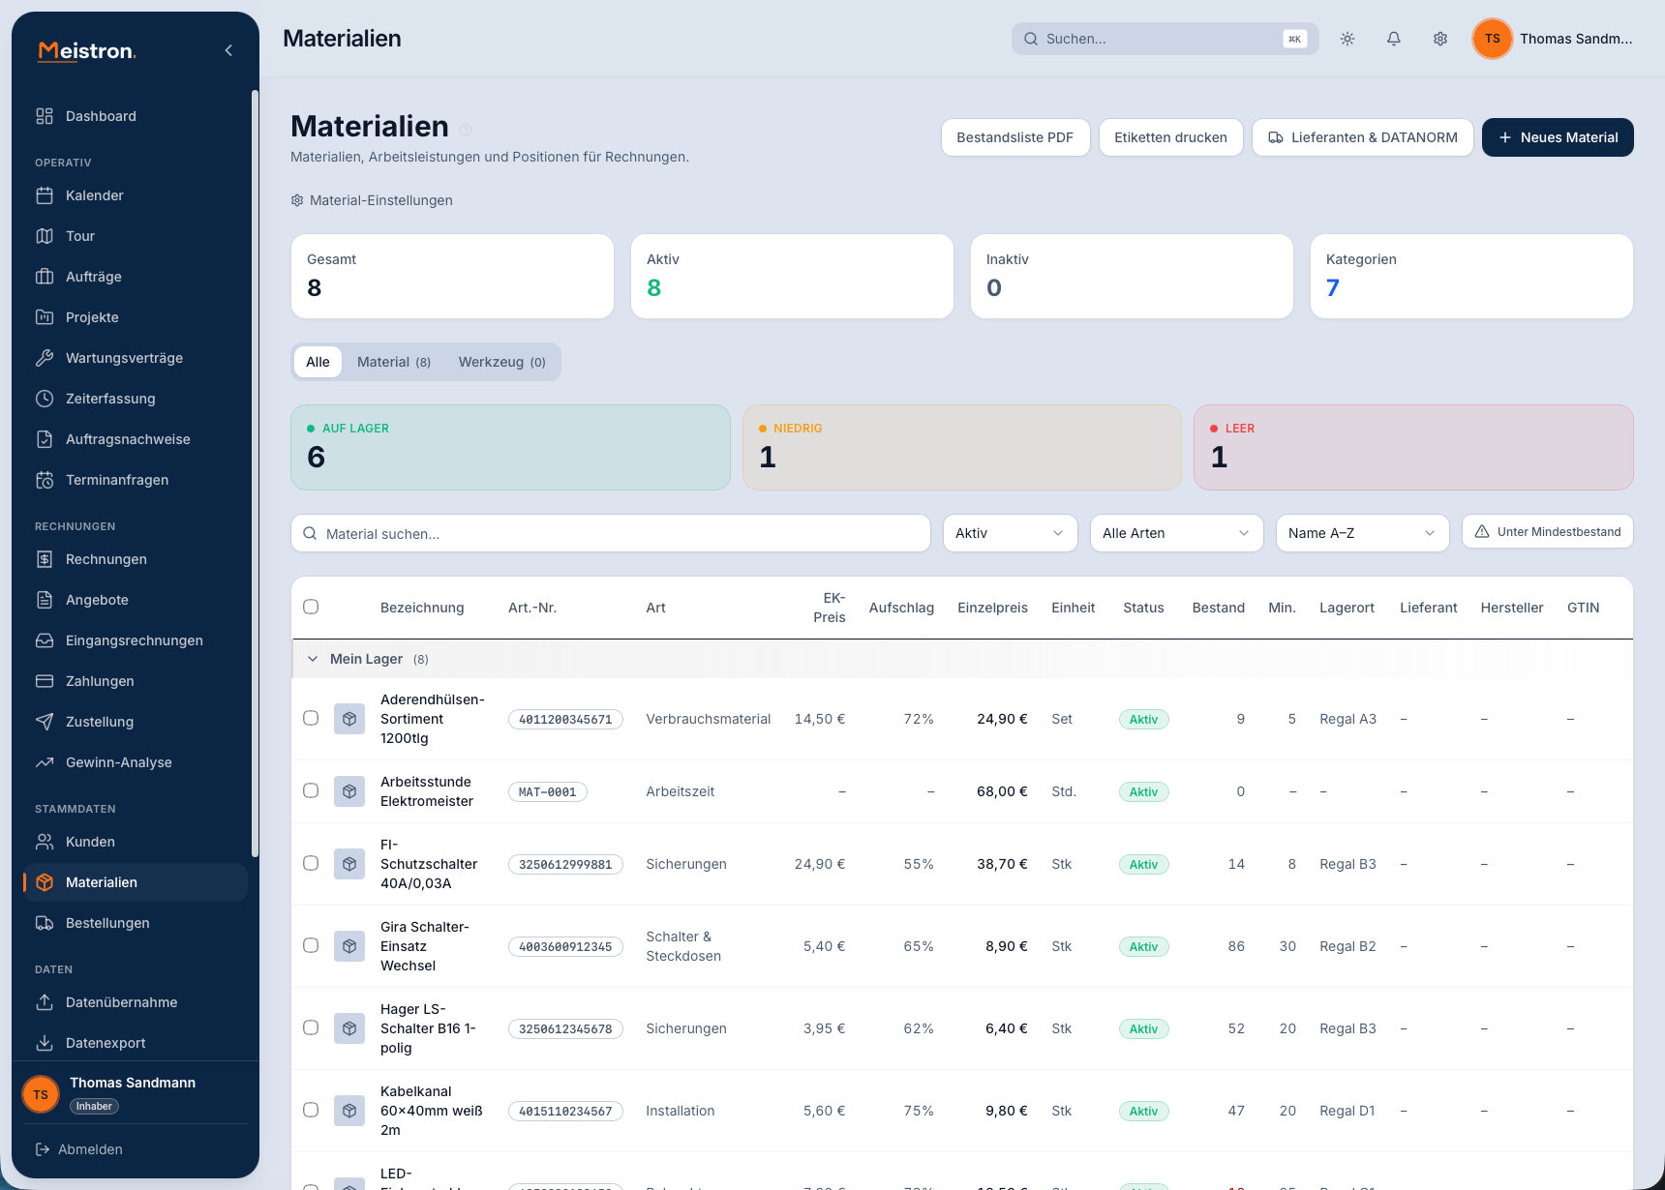Open Gewinn-Analyse in the sidebar

[136, 762]
